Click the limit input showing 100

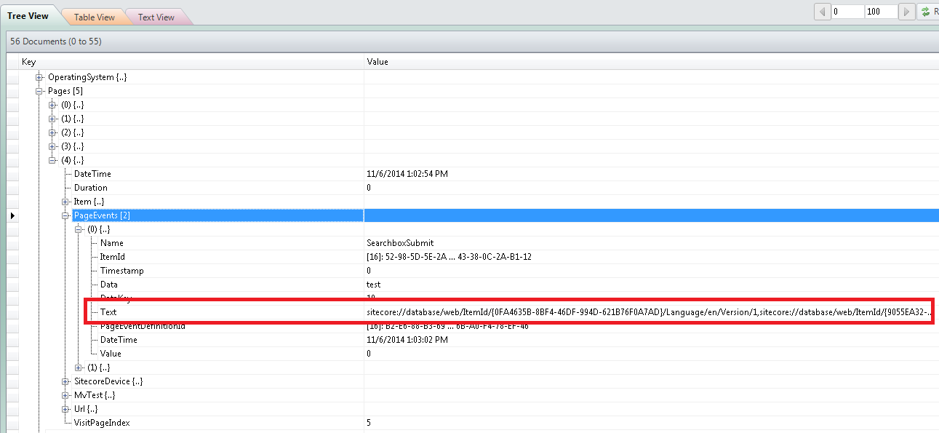880,11
